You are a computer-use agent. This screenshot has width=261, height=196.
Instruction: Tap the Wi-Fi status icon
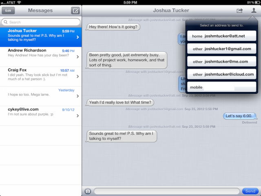pyautogui.click(x=19, y=2)
